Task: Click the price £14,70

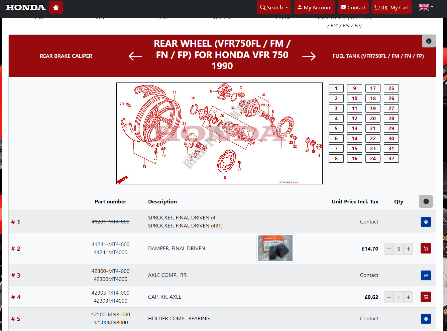Action: (370, 249)
